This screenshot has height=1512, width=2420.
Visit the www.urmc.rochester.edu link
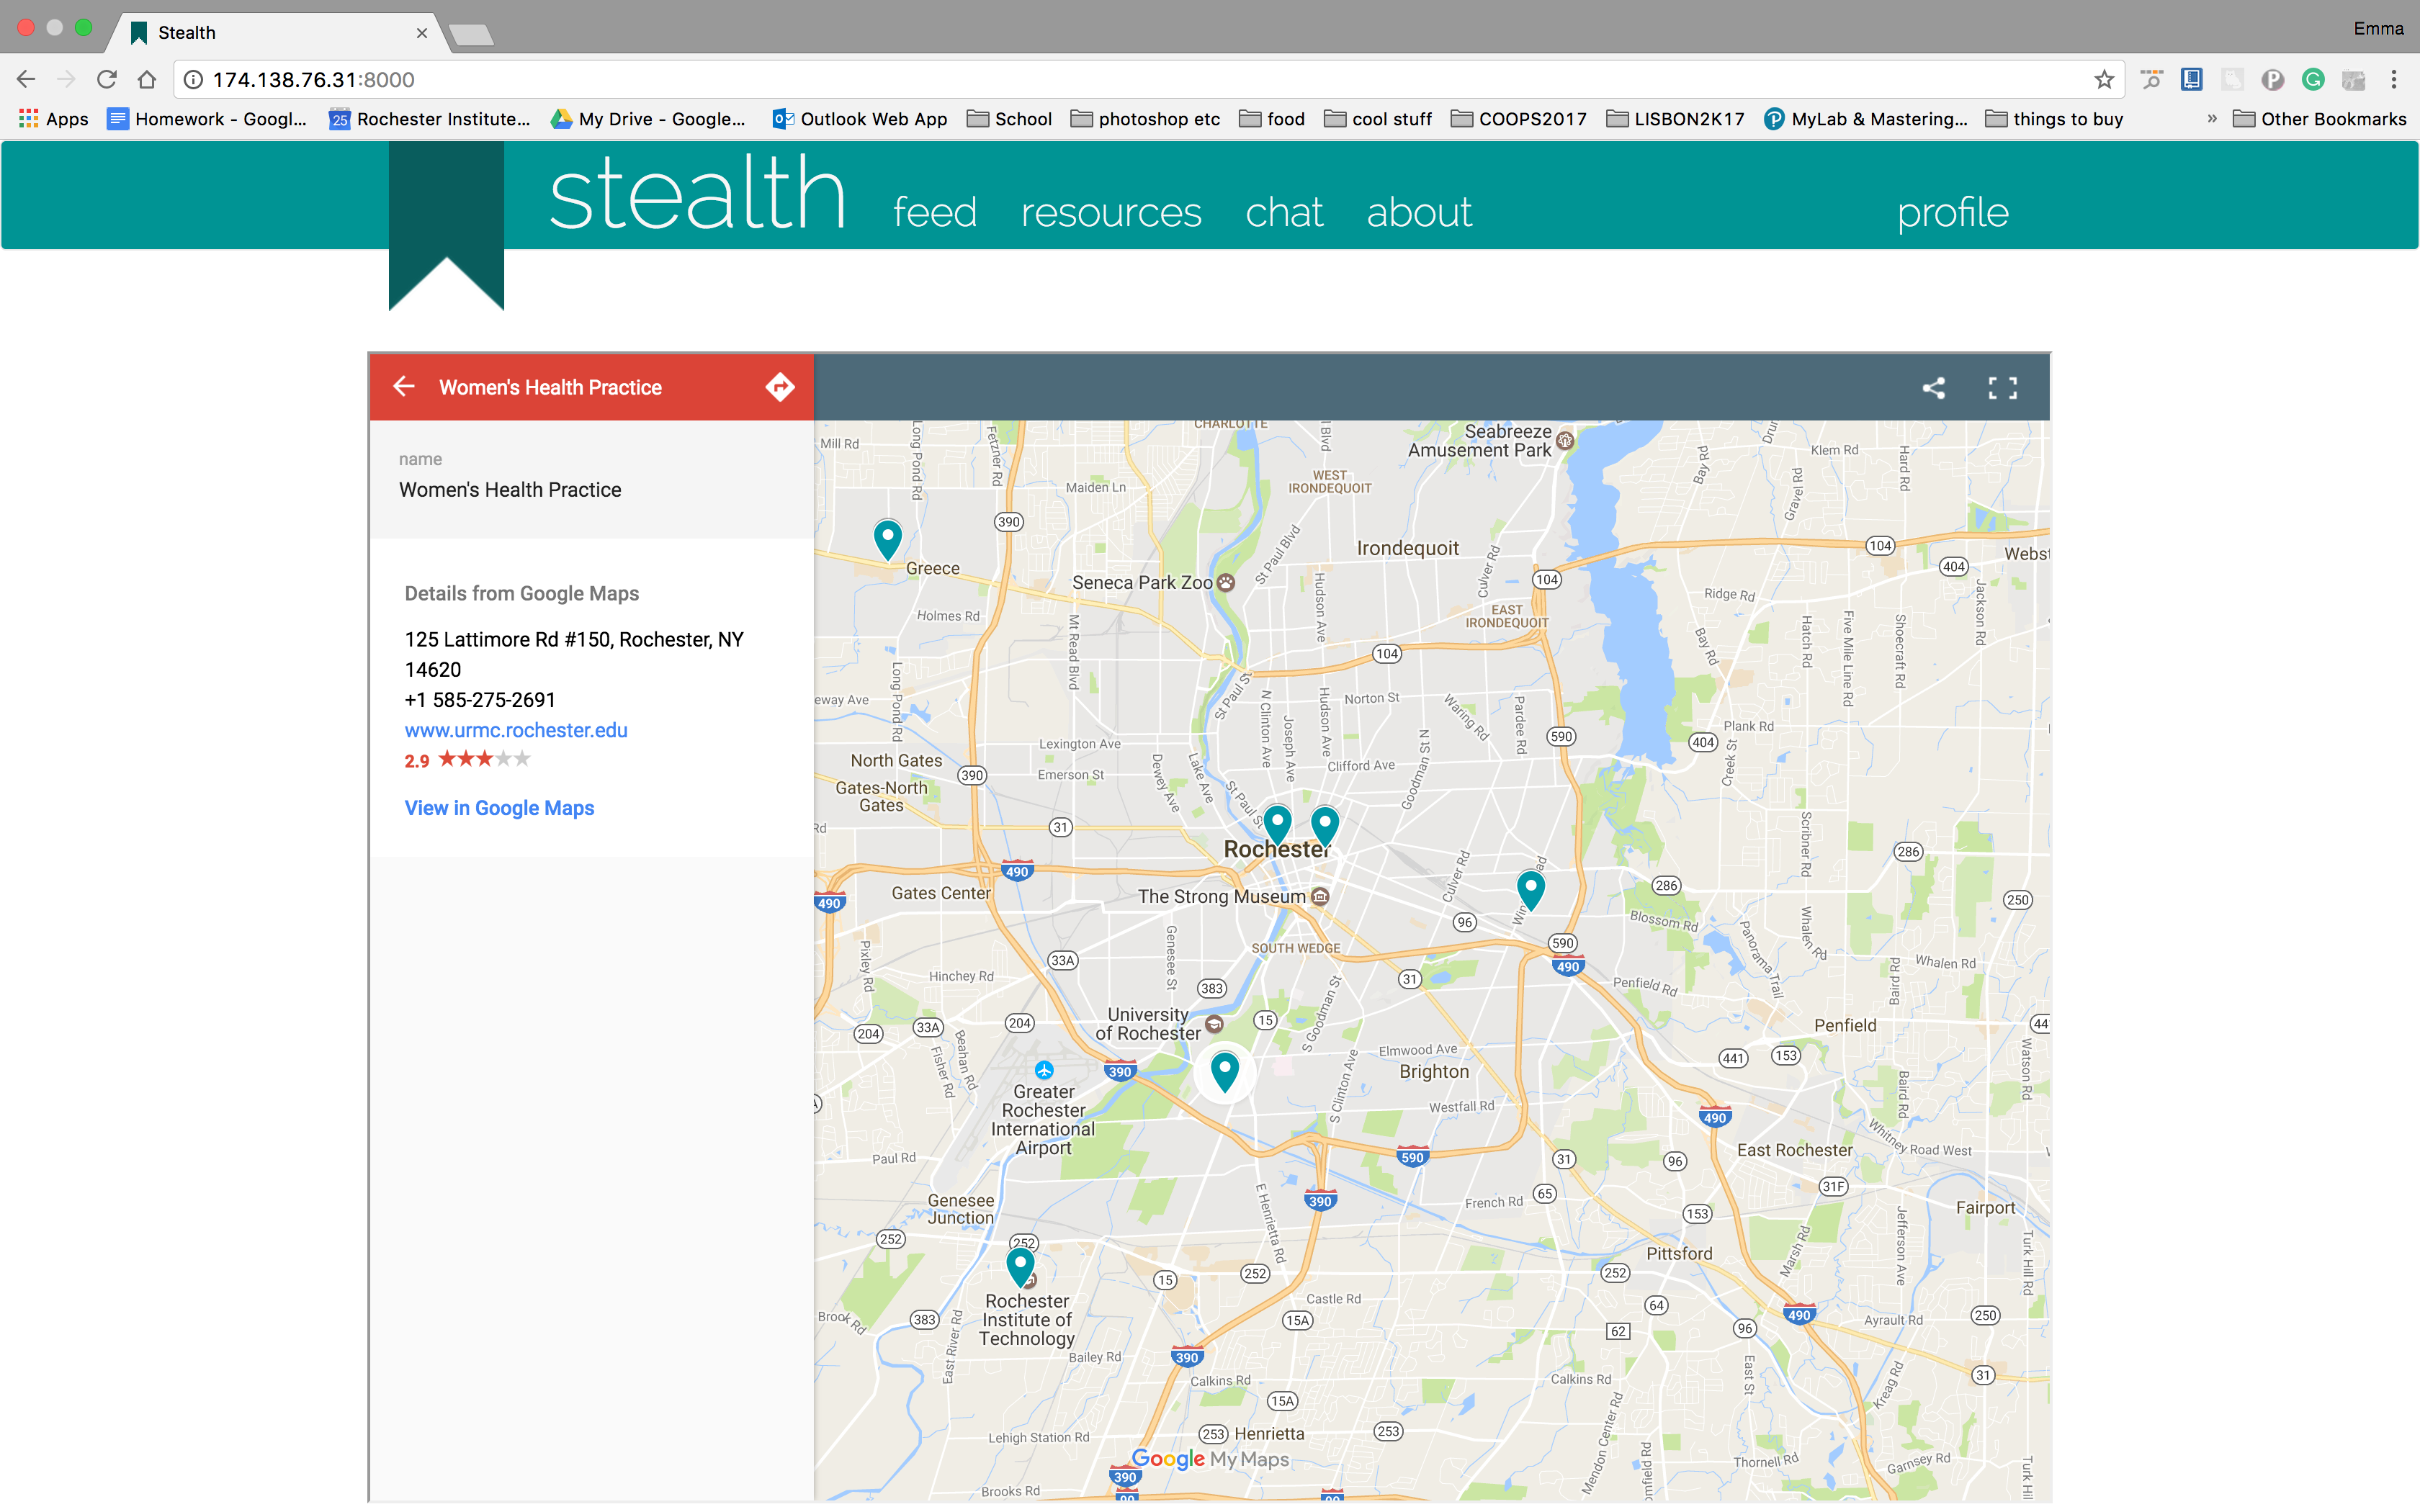516,730
